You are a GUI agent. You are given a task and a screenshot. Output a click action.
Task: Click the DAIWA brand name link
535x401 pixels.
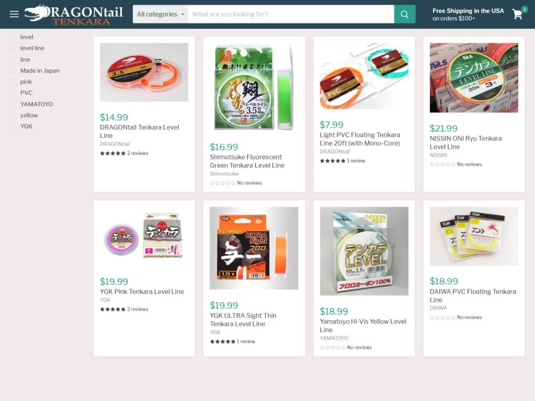[x=438, y=308]
